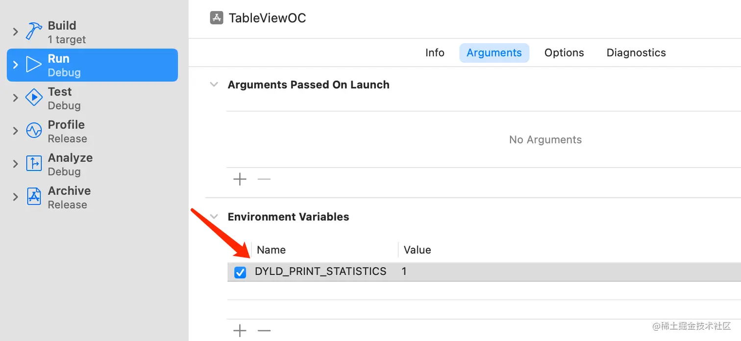Expand the Test action chevron

pos(15,97)
